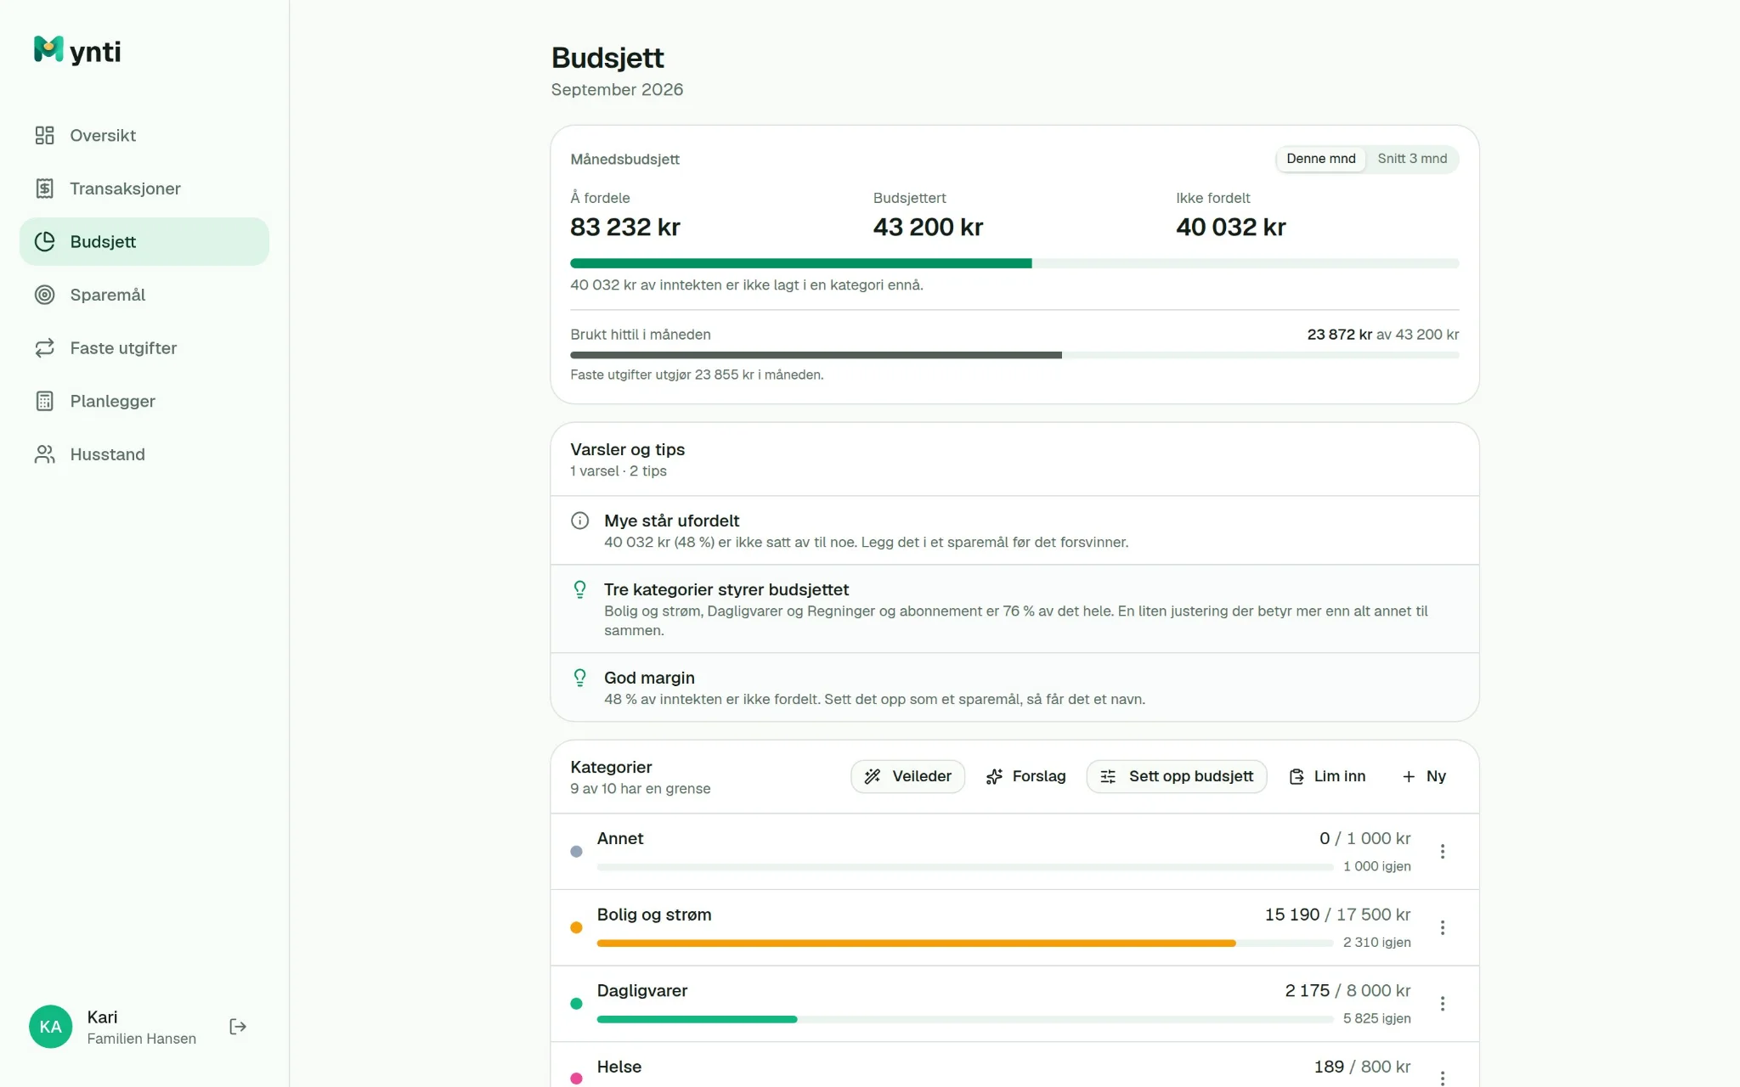Go to Oversikt in the sidebar
This screenshot has width=1740, height=1087.
[x=144, y=135]
